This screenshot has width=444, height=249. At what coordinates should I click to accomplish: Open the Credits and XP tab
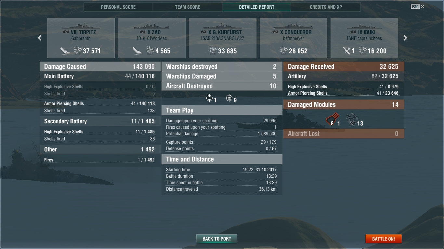(x=326, y=7)
